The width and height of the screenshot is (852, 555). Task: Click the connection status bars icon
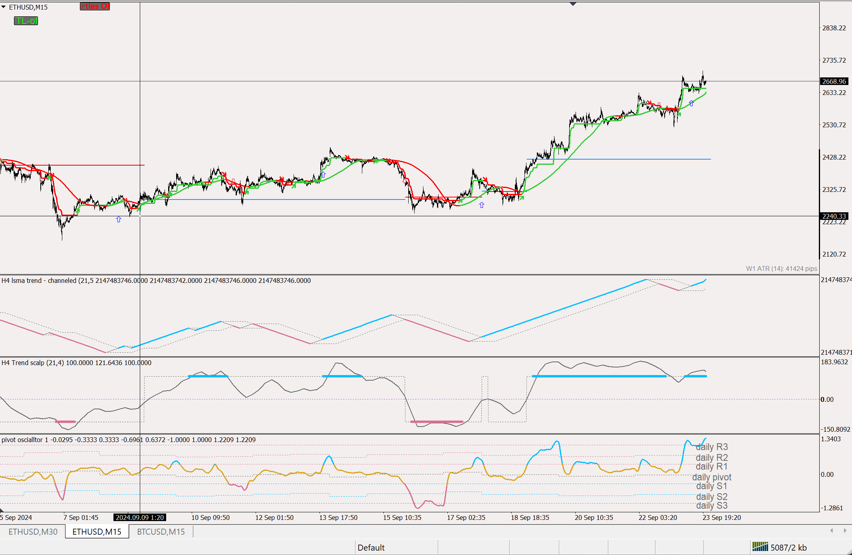click(760, 547)
